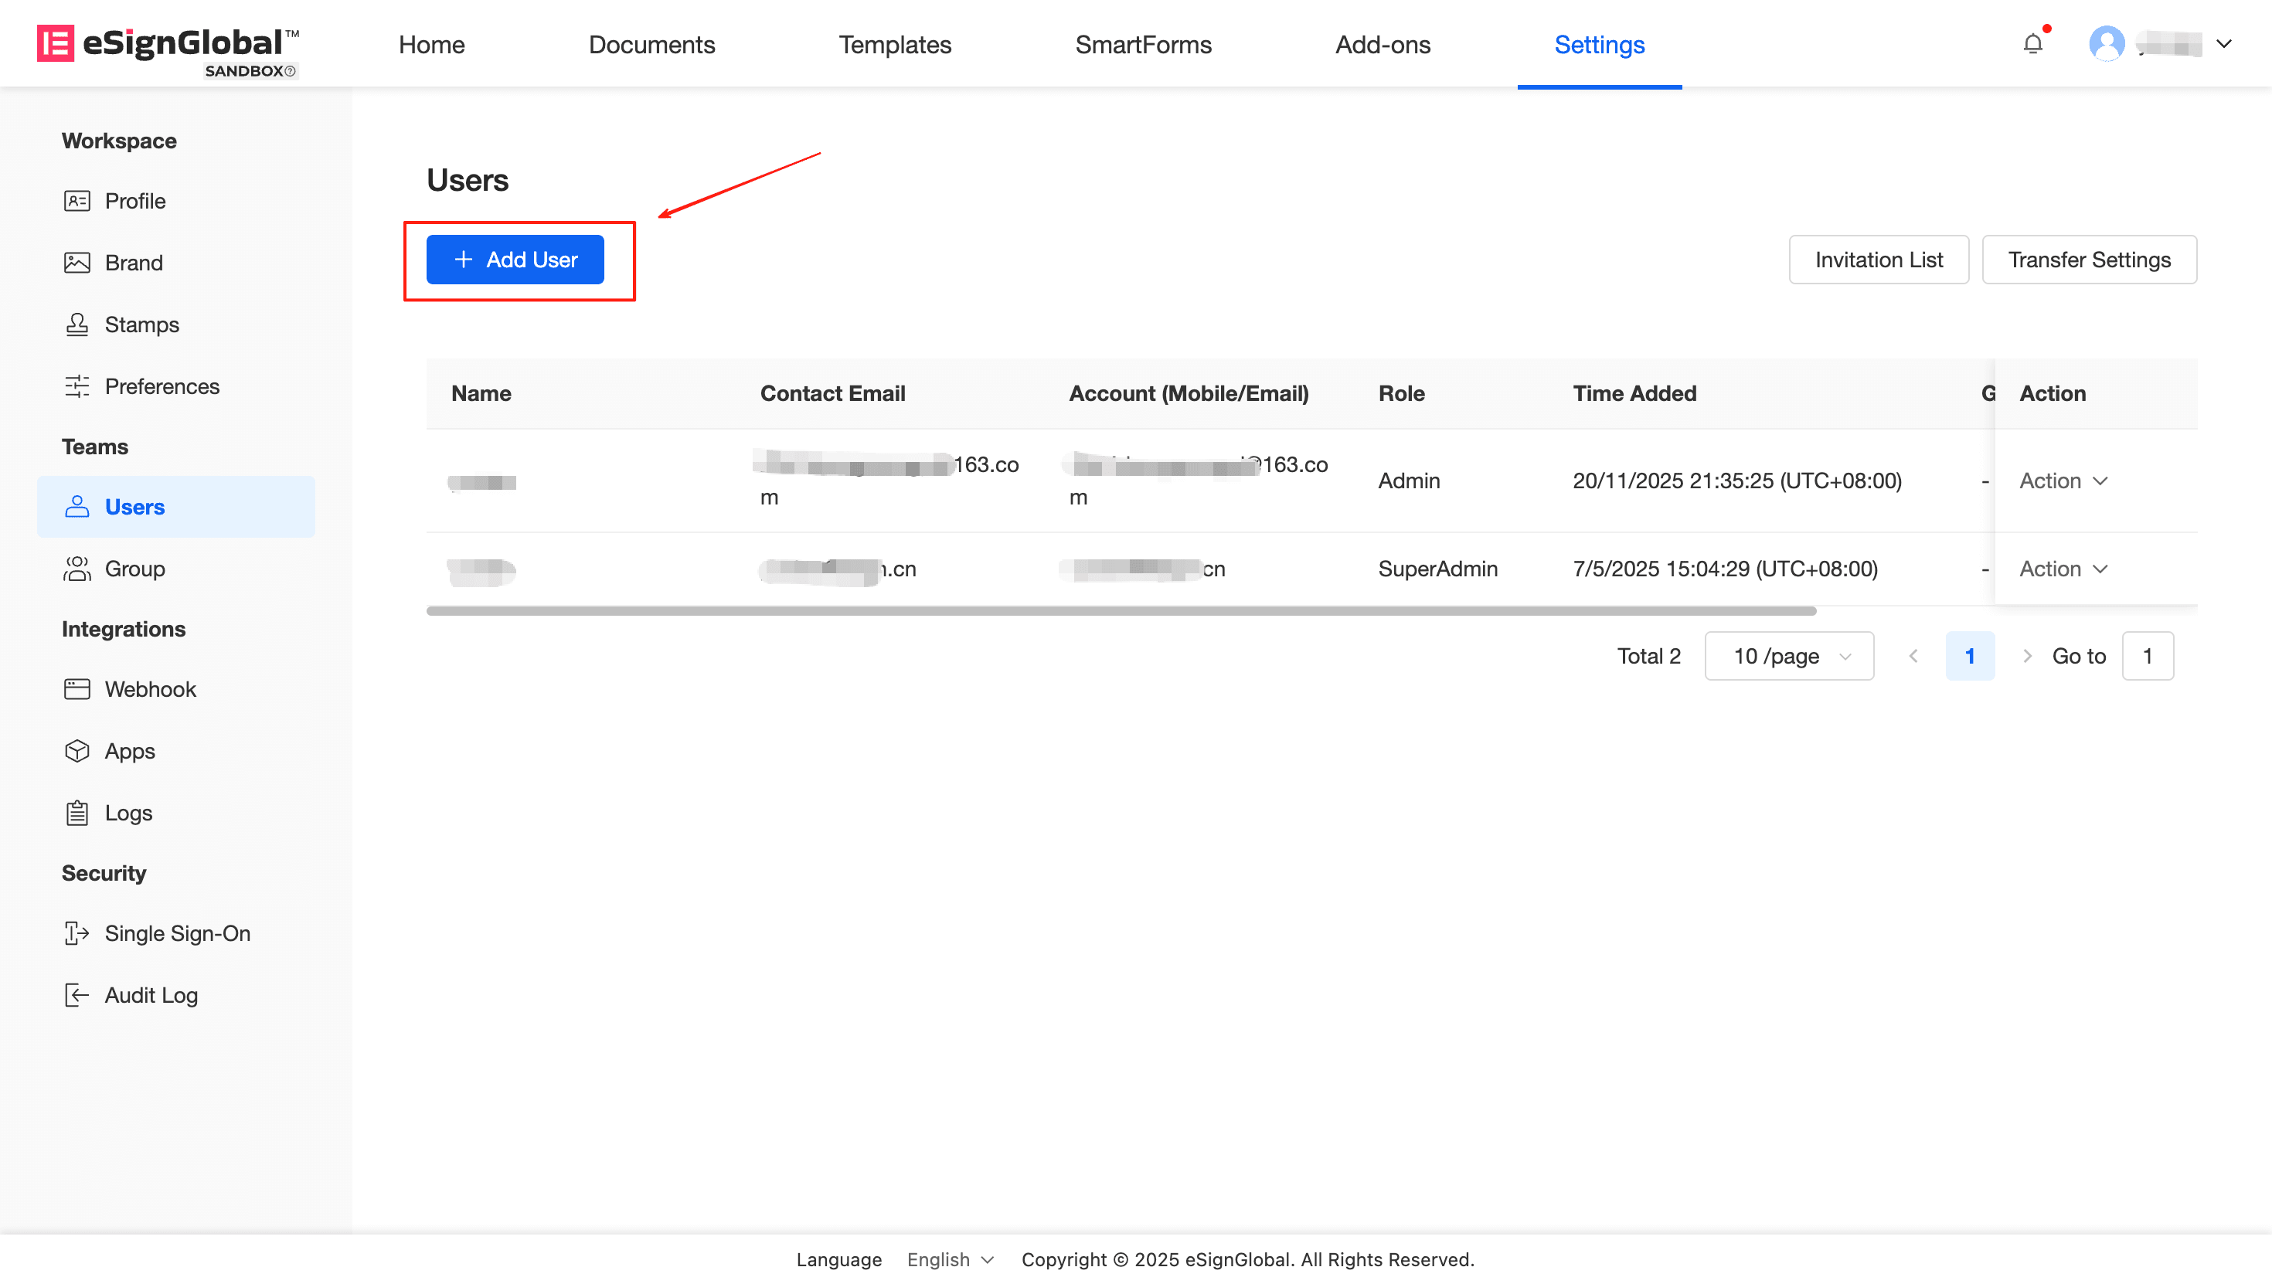Viewport: 2272px width, 1284px height.
Task: Click the table horizontal scrollbar
Action: 1120,610
